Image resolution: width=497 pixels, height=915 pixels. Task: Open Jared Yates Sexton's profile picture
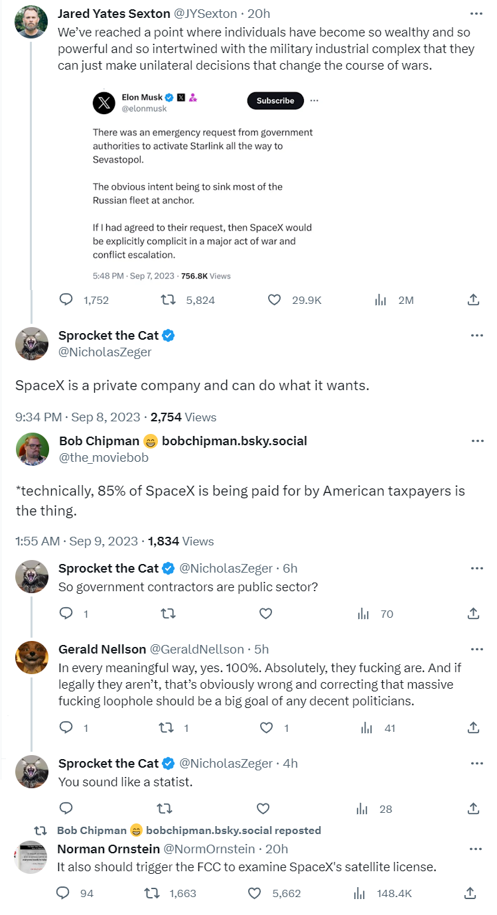click(31, 22)
